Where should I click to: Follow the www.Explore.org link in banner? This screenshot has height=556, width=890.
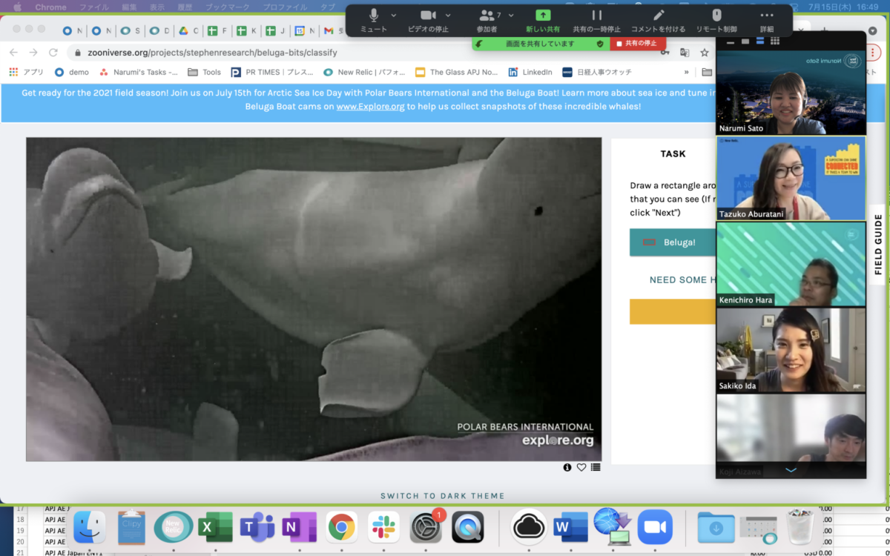370,107
